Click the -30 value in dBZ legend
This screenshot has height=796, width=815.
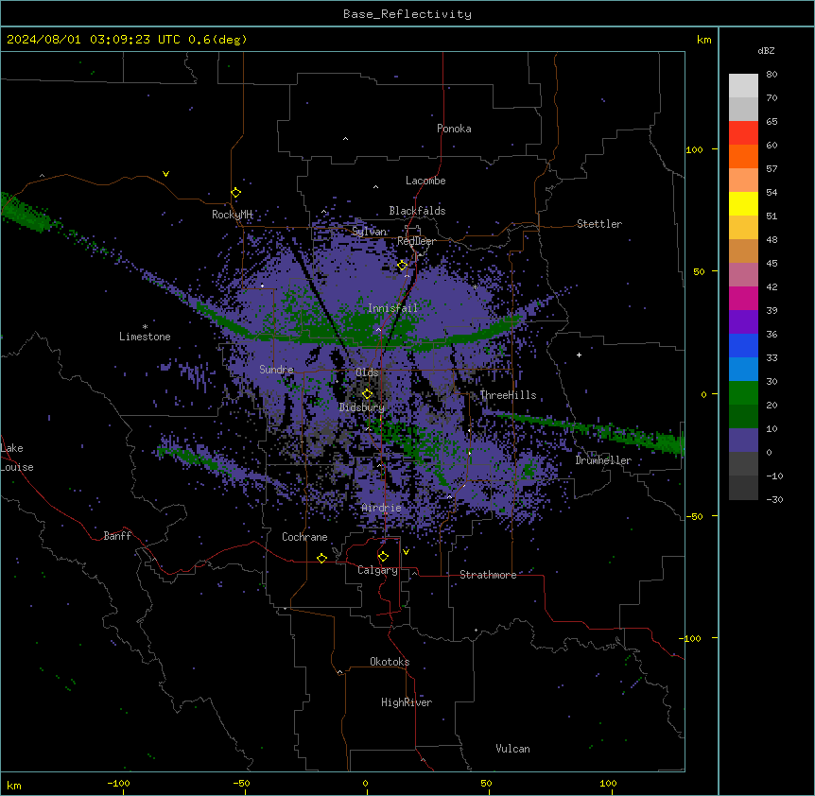pos(774,499)
